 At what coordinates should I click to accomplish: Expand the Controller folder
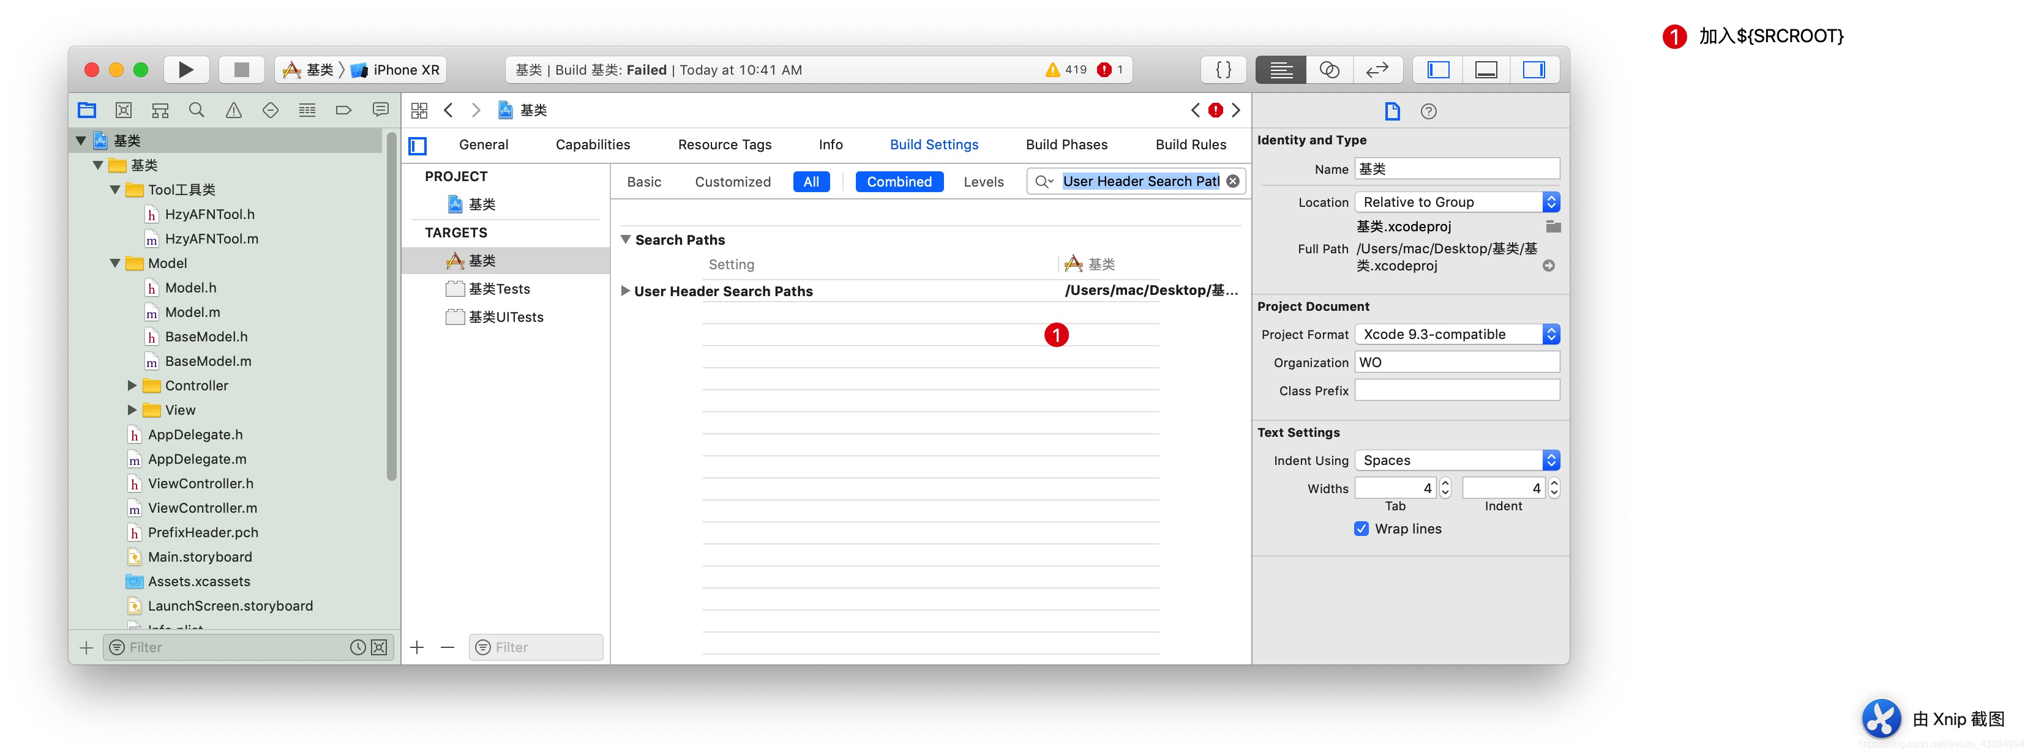pyautogui.click(x=132, y=386)
